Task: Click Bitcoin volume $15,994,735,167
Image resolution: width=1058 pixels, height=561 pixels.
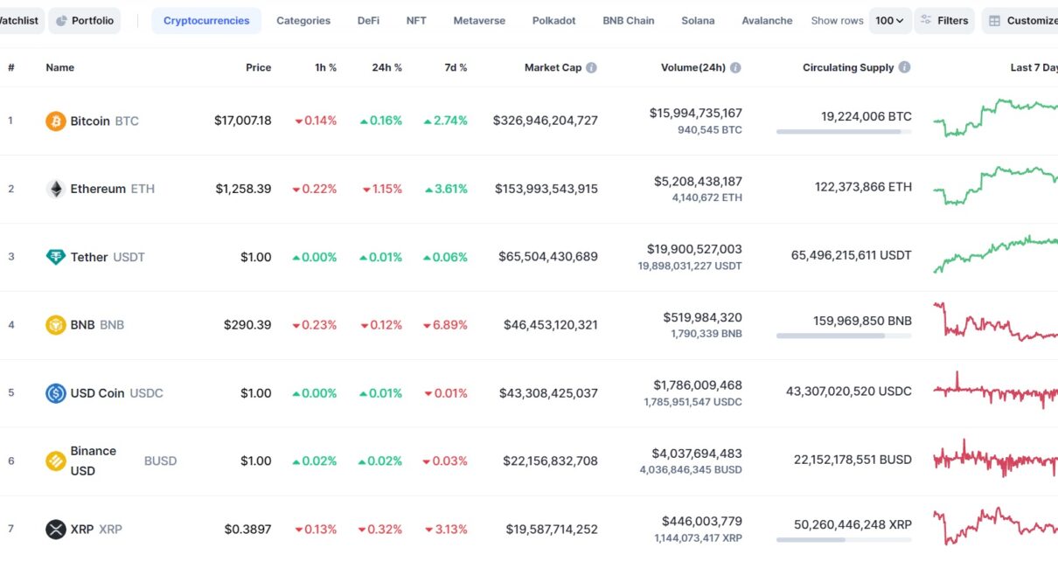Action: (x=696, y=113)
